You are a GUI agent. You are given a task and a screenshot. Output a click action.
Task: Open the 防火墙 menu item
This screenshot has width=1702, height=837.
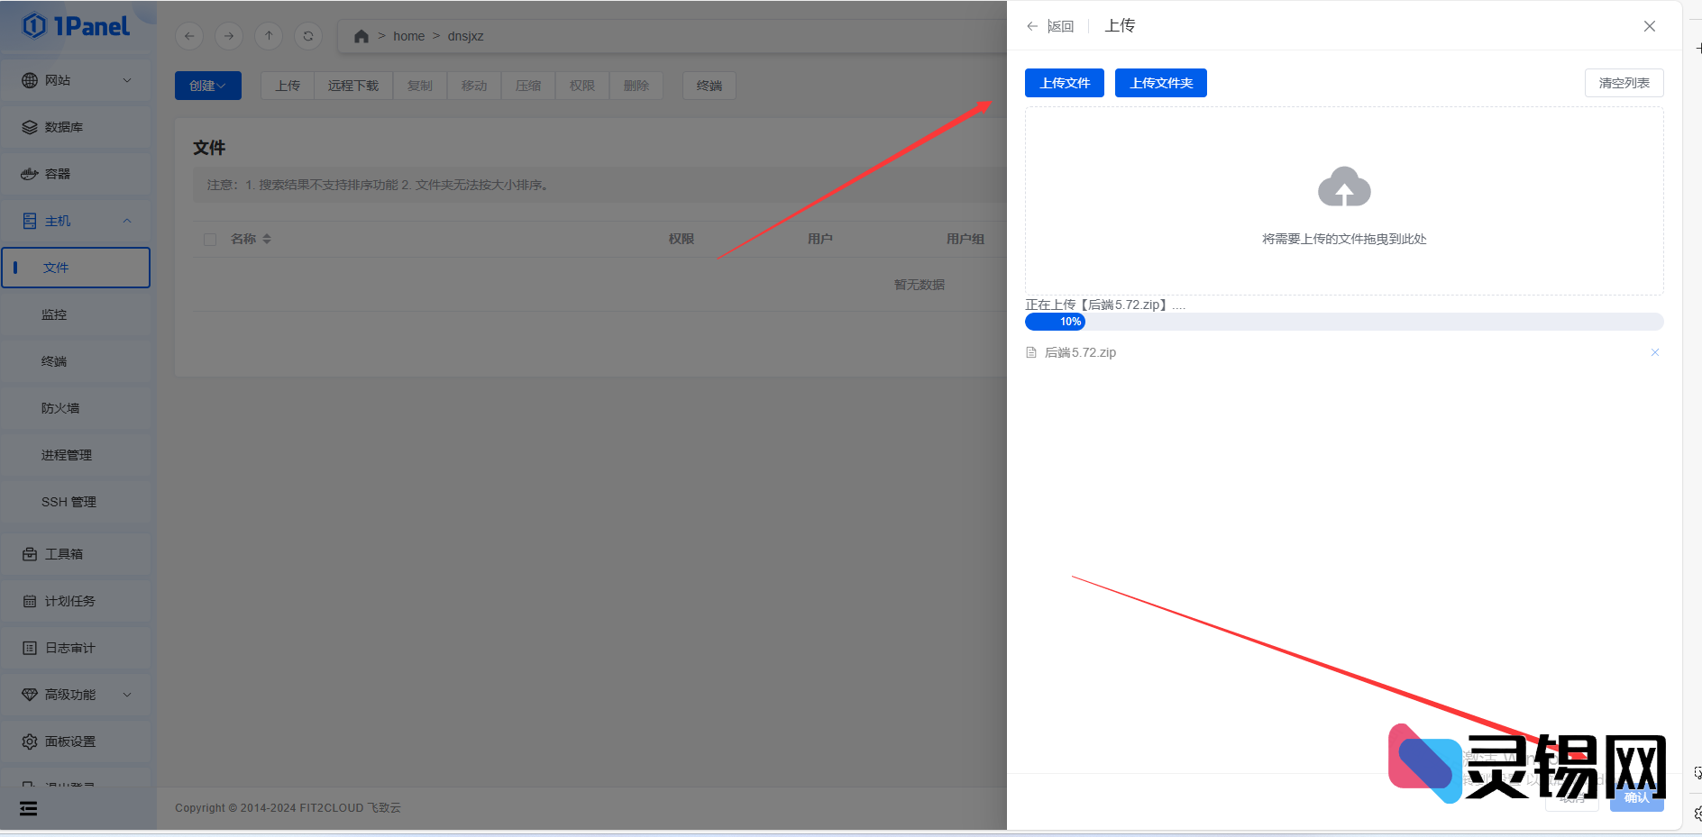(60, 408)
